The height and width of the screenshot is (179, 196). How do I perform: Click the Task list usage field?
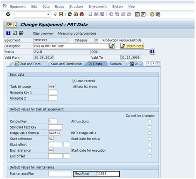[52, 86]
